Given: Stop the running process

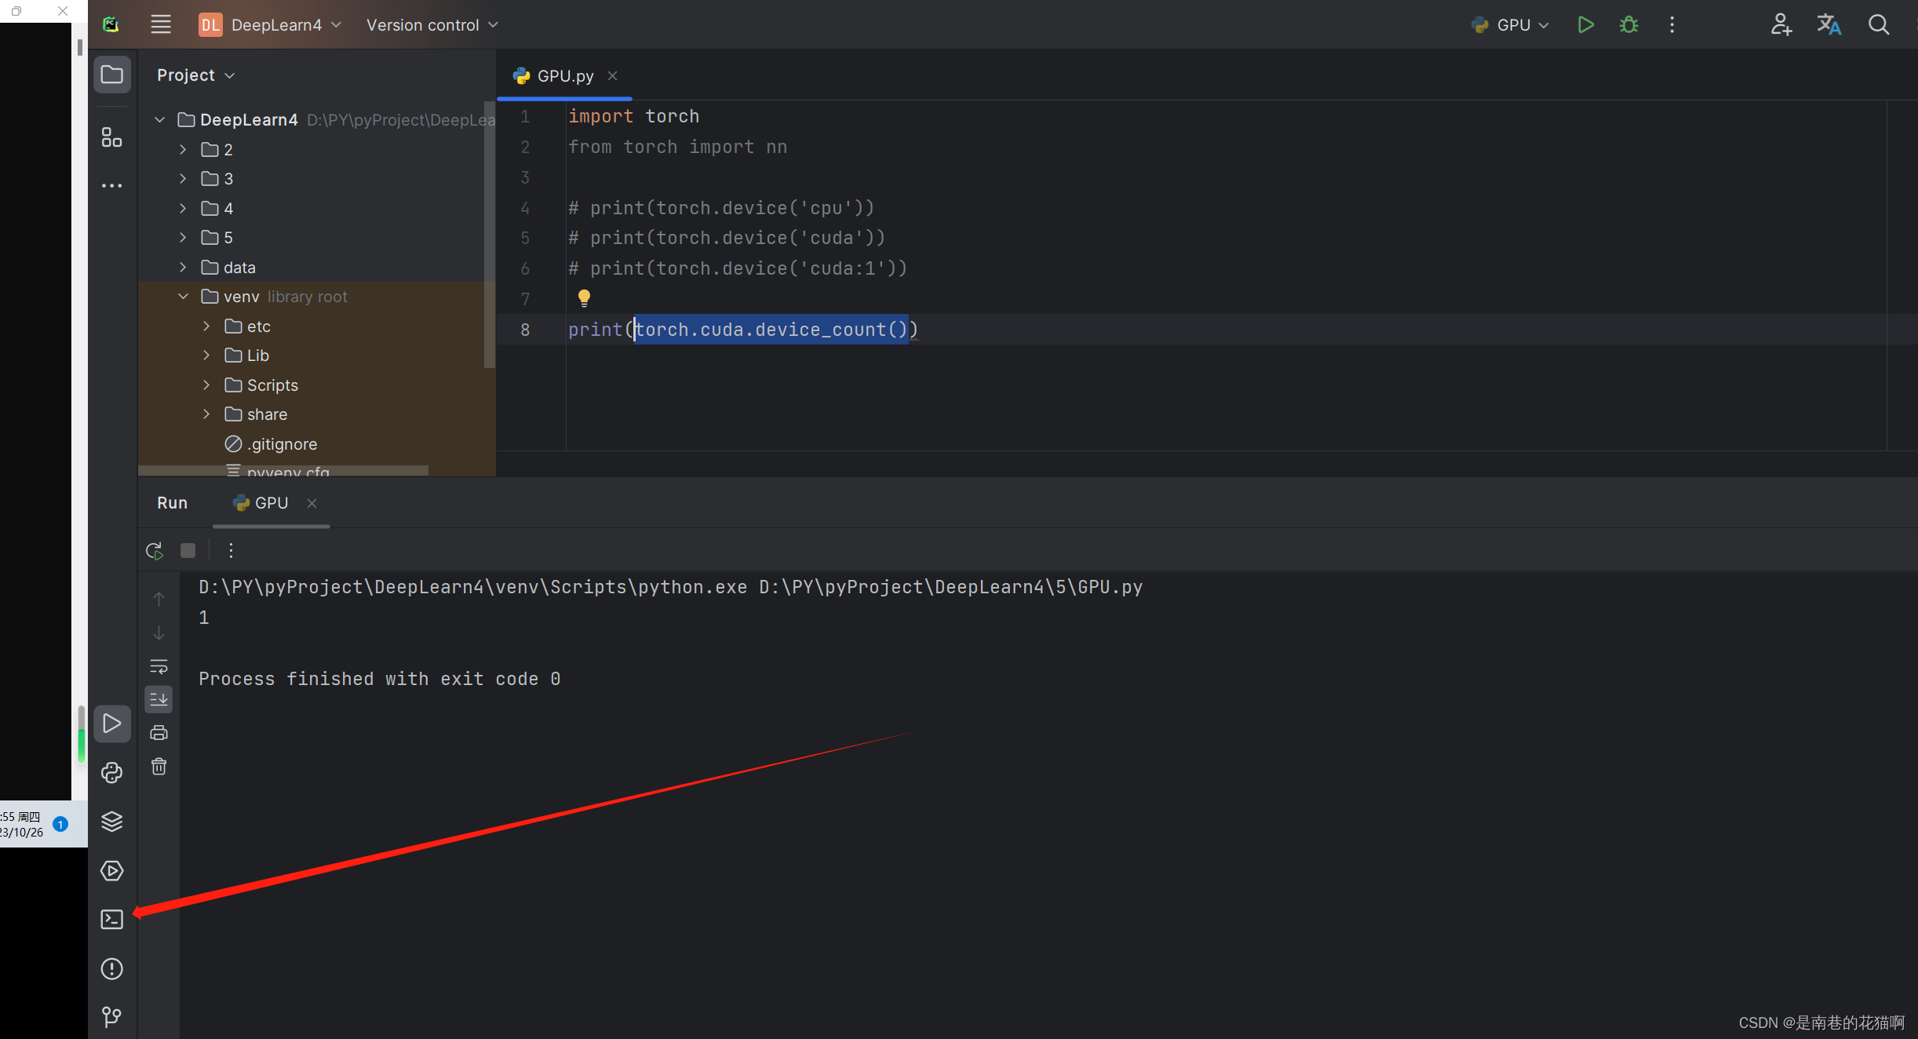Looking at the screenshot, I should pyautogui.click(x=188, y=551).
